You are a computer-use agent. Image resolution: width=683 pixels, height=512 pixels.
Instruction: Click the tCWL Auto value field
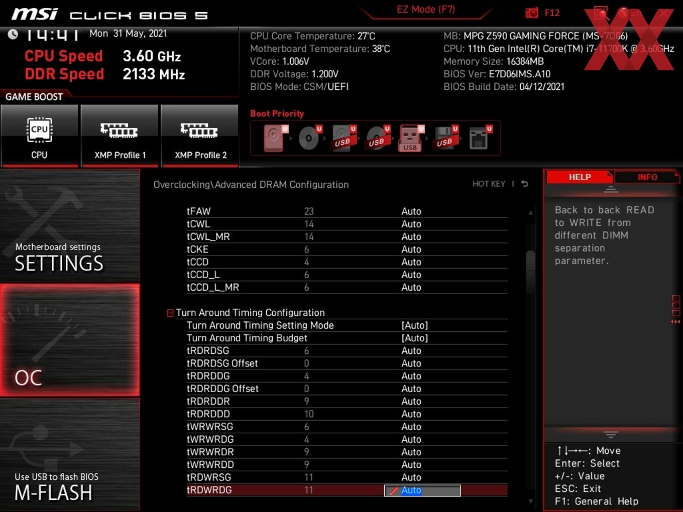[411, 224]
